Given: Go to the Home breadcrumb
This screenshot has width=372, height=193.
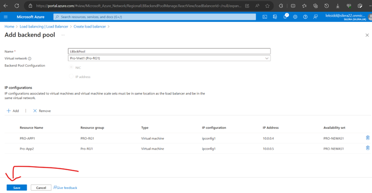Looking at the screenshot, I should coord(9,27).
